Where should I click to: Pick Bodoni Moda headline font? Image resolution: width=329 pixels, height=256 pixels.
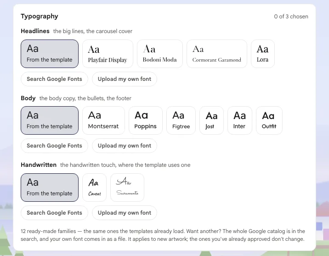click(x=160, y=54)
